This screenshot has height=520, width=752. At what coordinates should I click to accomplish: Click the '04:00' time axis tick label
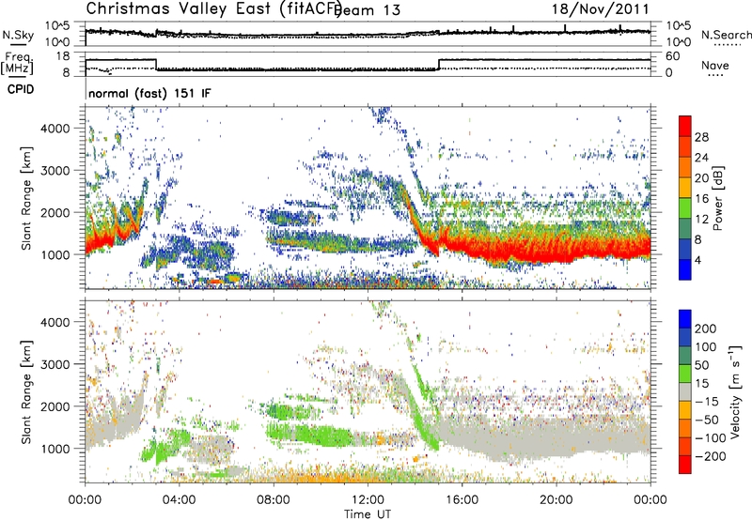(x=180, y=500)
